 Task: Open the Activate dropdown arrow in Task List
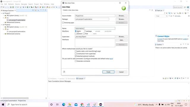point(173,16)
